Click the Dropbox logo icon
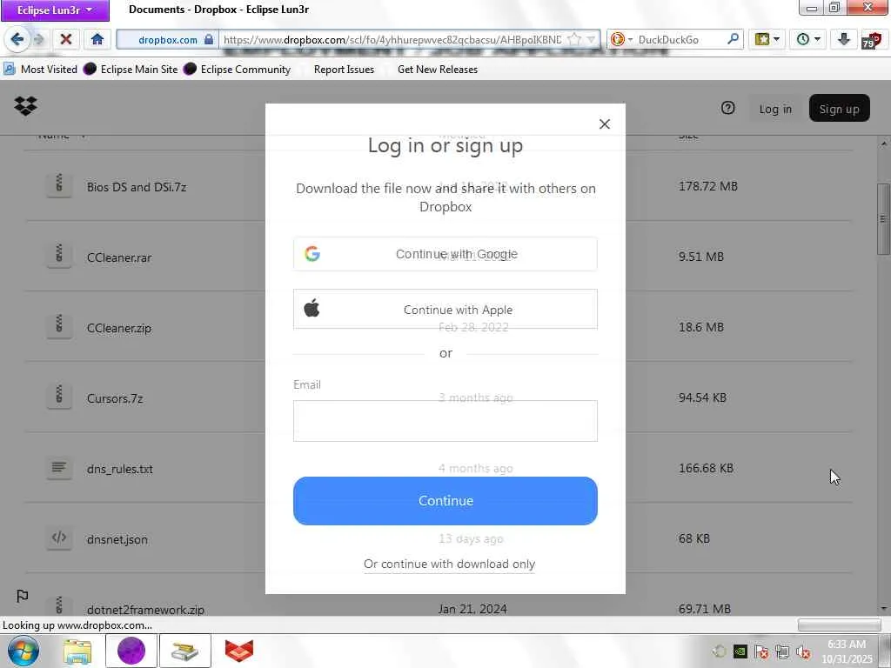The image size is (891, 668). pyautogui.click(x=25, y=106)
